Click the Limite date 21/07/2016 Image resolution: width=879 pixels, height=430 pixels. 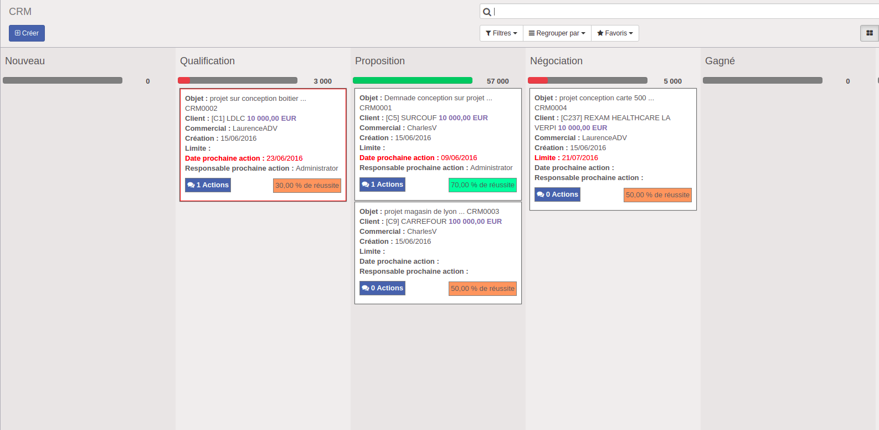[x=580, y=158]
